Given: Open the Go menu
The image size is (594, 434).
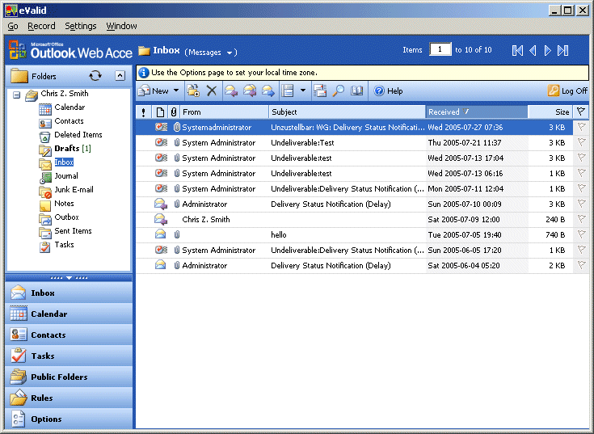Looking at the screenshot, I should coord(12,26).
